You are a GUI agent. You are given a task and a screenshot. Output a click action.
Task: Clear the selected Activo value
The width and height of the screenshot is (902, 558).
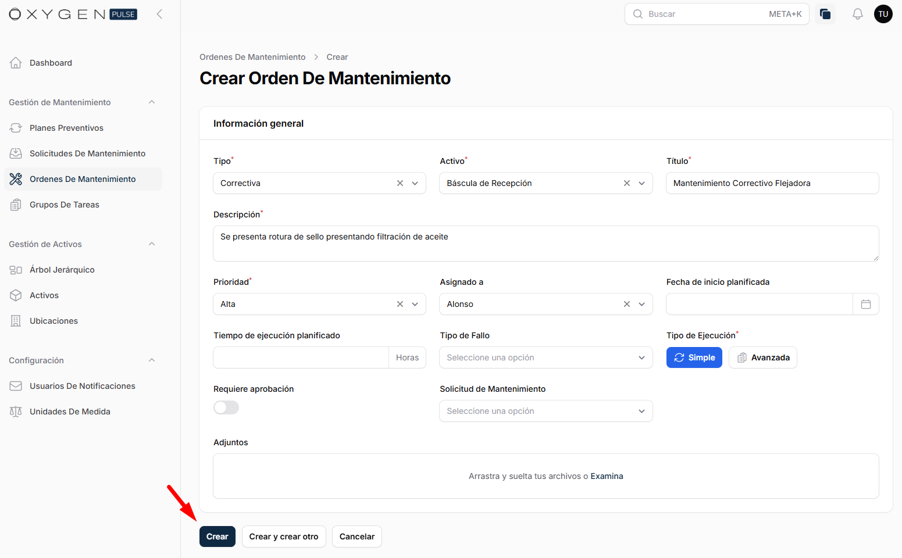point(626,183)
